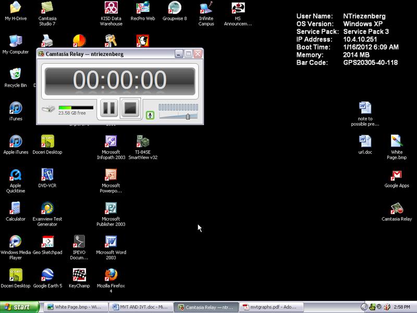This screenshot has width=417, height=313.
Task: Open the Google Apps shortcut
Action: tap(397, 178)
